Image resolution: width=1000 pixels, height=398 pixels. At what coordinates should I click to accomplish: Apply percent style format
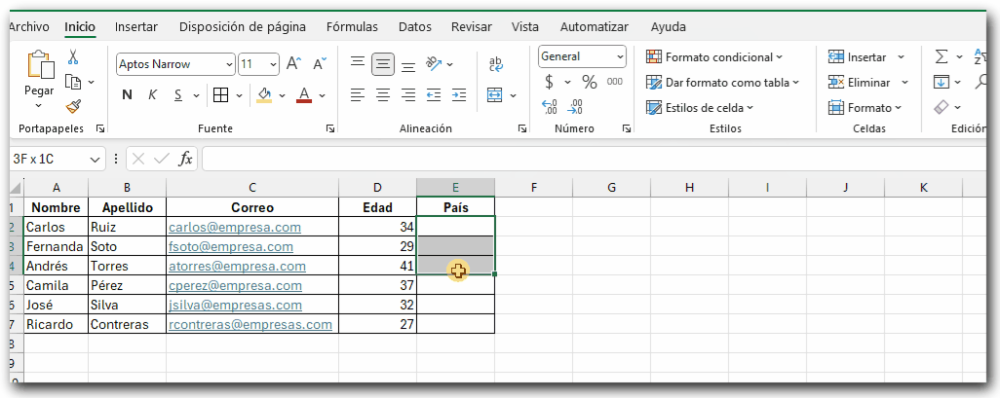[x=590, y=82]
